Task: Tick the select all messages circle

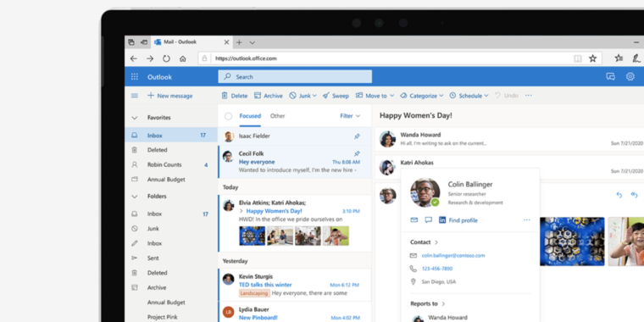Action: pyautogui.click(x=228, y=116)
